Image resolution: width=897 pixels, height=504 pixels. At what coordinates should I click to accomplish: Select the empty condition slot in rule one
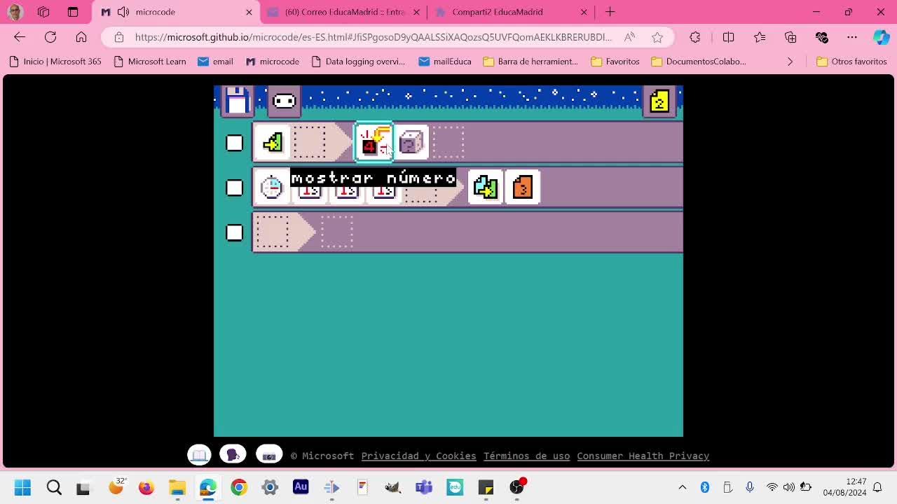coord(310,143)
